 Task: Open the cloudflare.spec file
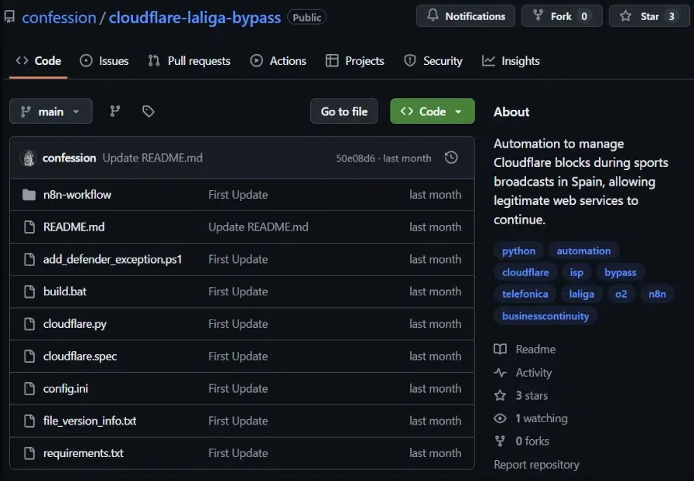point(80,356)
